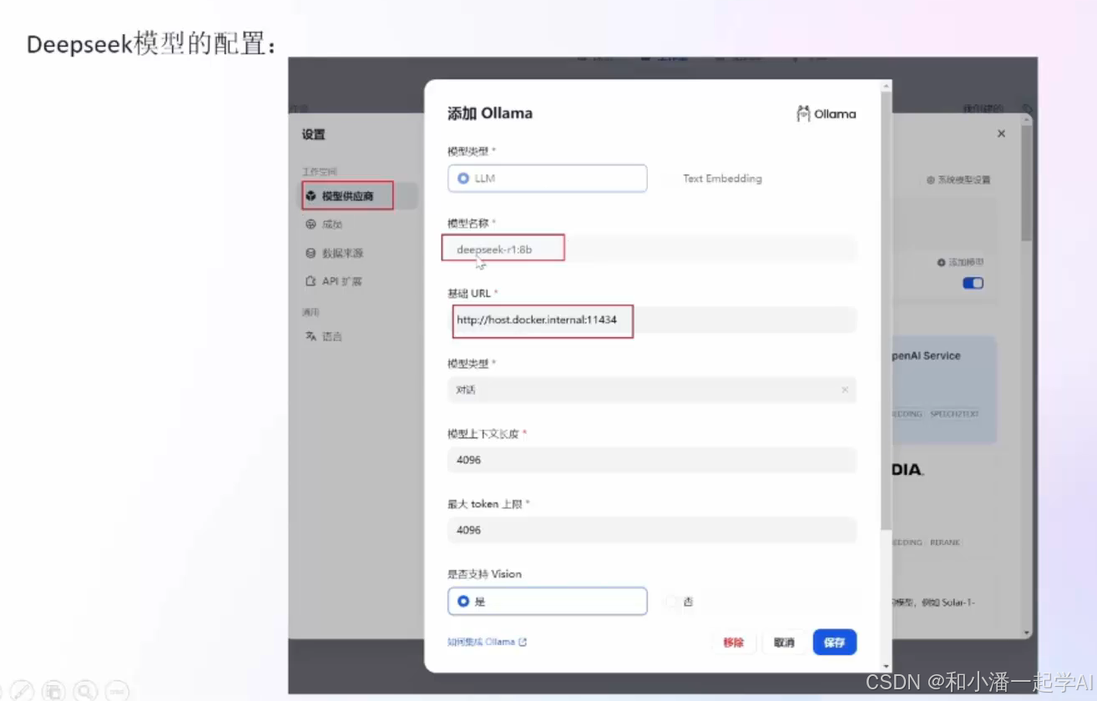Click the 添加 Ollama dialog title
The height and width of the screenshot is (701, 1097).
pos(490,113)
